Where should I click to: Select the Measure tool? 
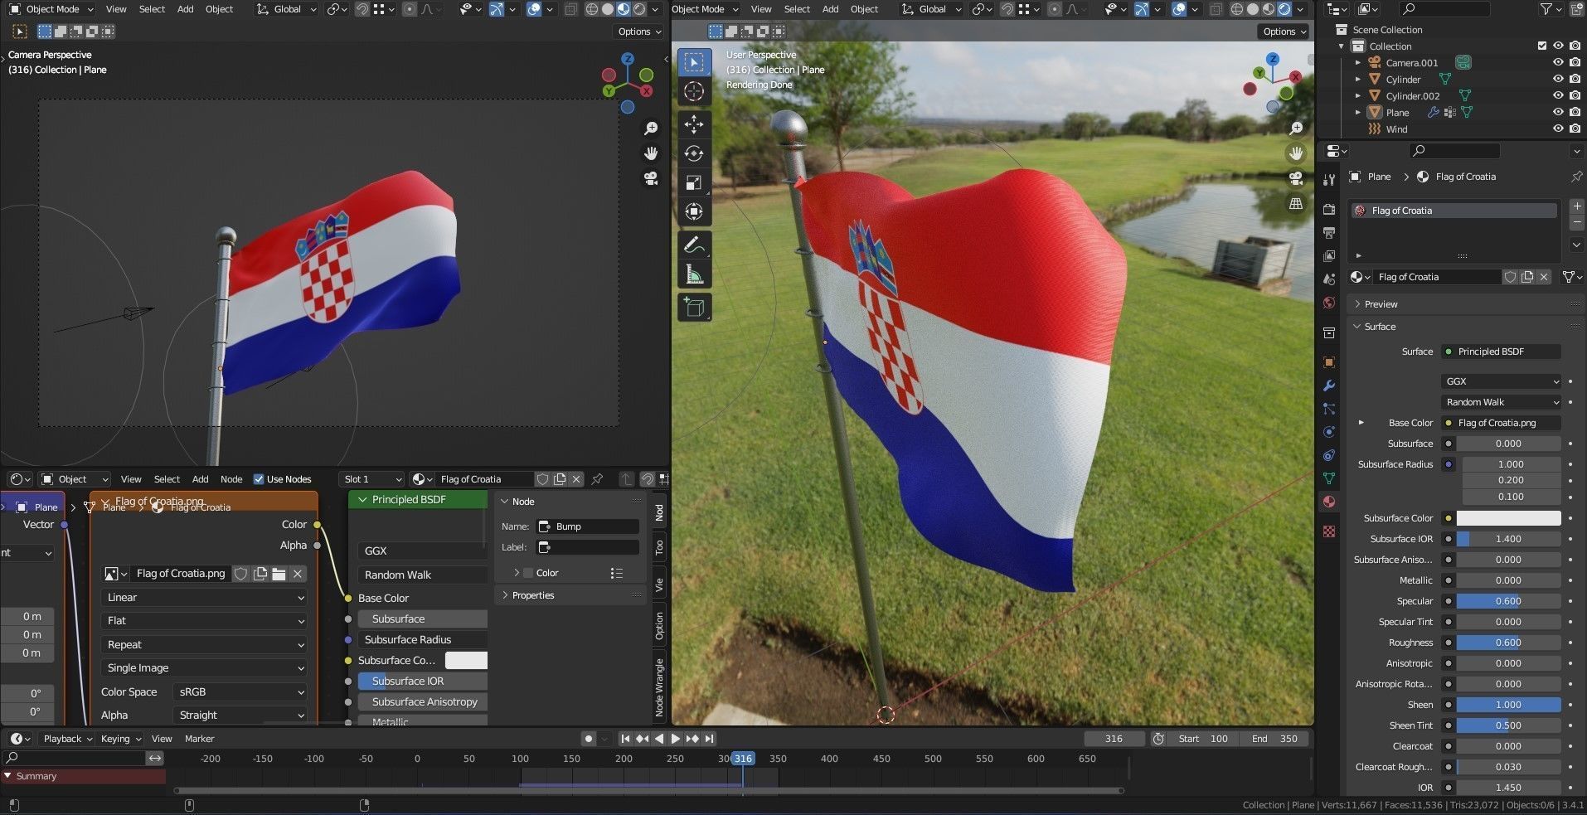(x=694, y=274)
